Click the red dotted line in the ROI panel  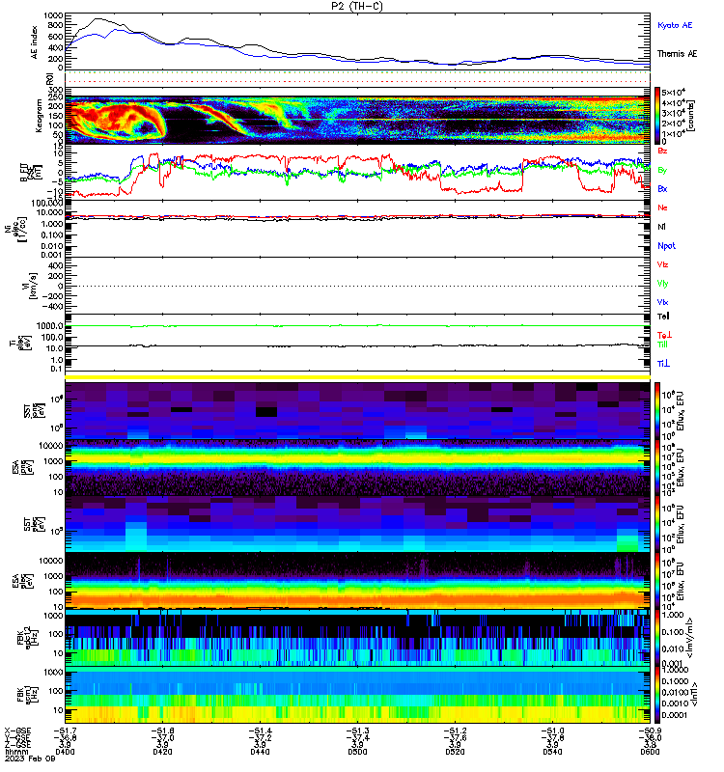[x=357, y=81]
